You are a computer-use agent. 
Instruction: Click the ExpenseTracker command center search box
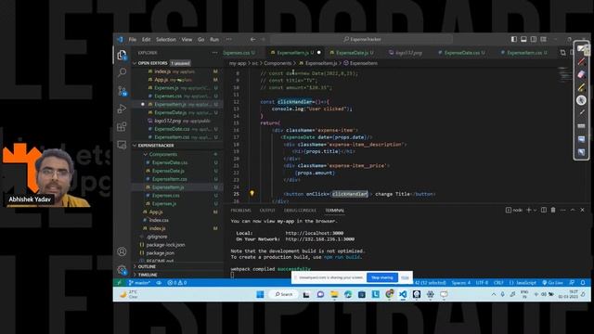(362, 39)
